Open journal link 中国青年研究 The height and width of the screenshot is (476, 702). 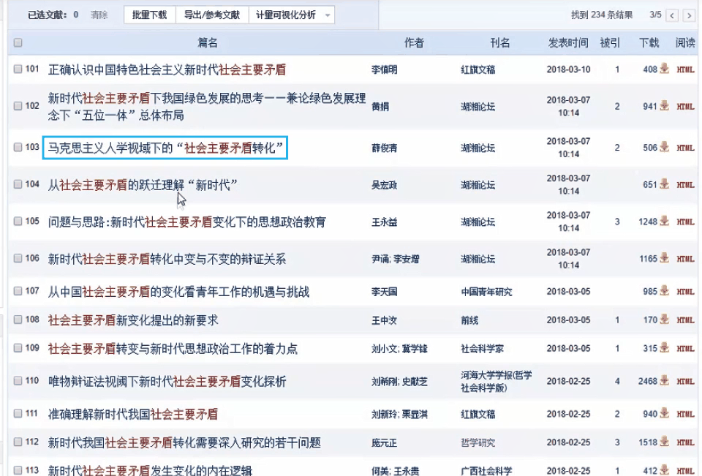[486, 292]
